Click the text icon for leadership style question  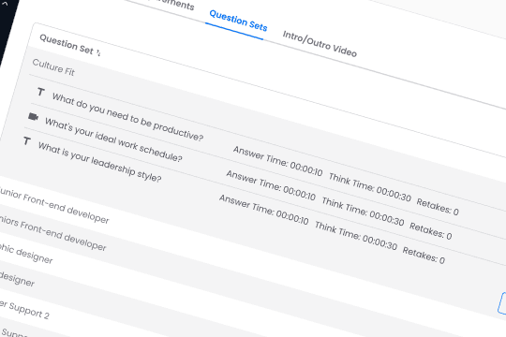[x=27, y=141]
